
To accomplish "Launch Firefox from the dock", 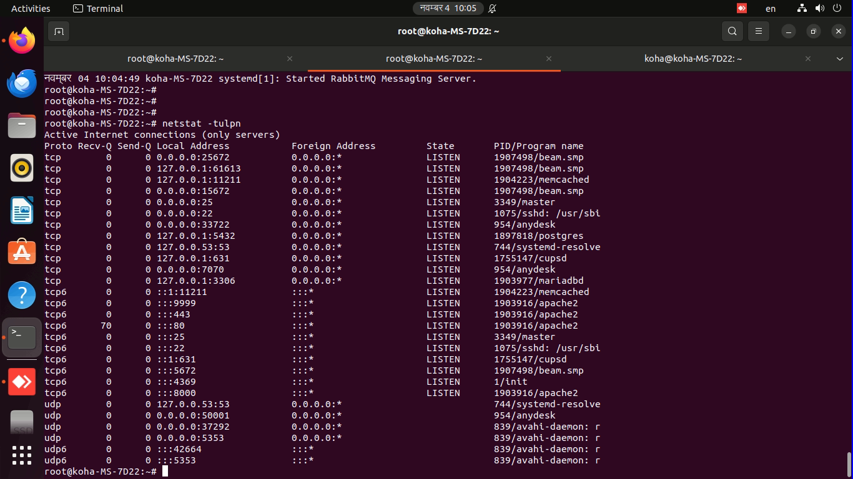I will [22, 41].
